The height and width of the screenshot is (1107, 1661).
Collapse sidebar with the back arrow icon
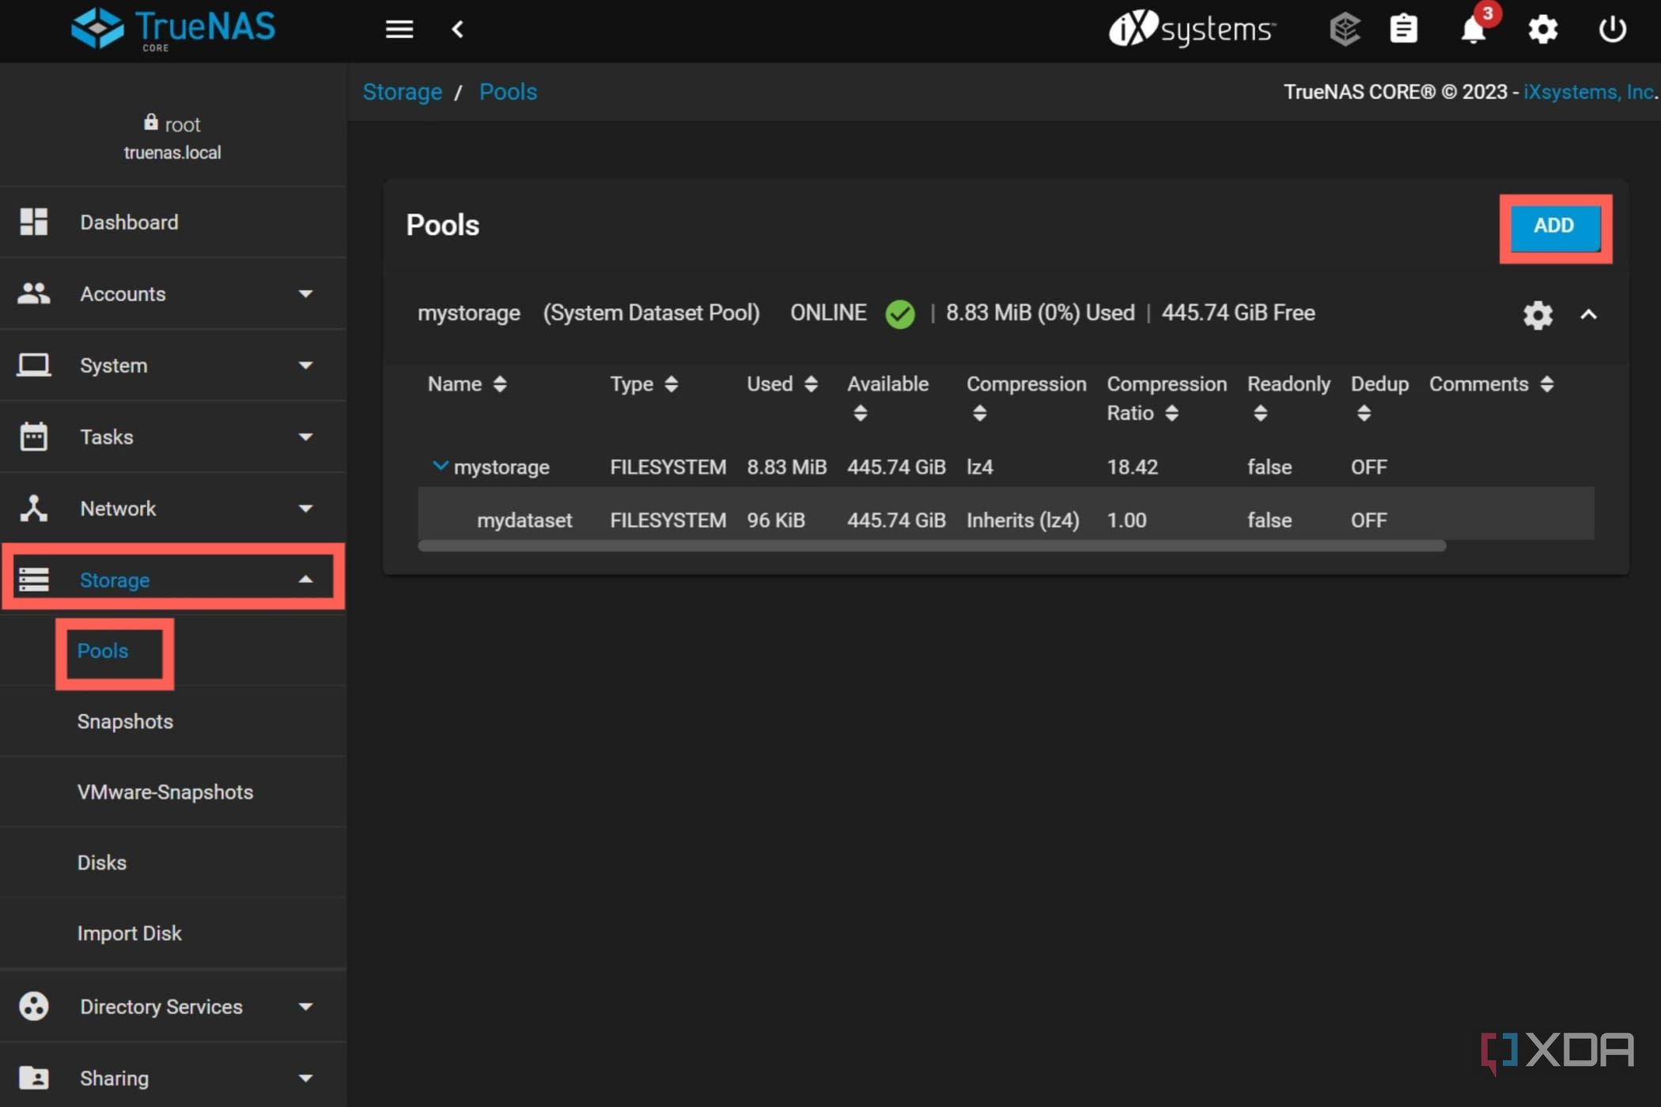coord(457,29)
